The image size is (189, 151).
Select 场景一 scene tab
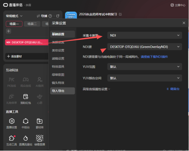pyautogui.click(x=14, y=24)
